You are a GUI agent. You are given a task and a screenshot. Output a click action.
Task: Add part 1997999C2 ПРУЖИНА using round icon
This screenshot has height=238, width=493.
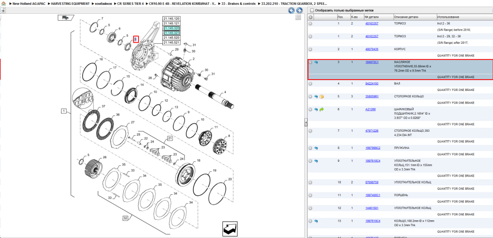(310, 148)
